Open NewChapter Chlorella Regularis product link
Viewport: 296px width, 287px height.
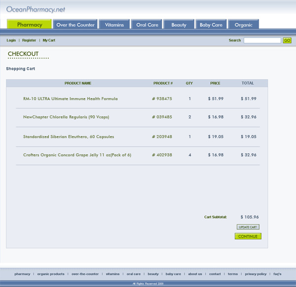66,117
